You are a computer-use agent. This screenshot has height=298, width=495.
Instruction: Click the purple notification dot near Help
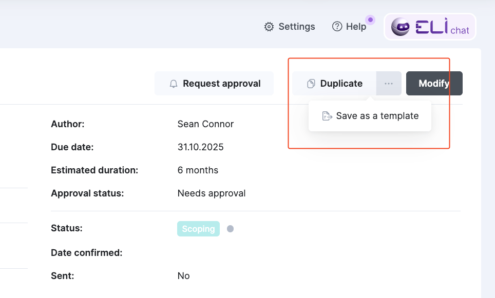click(370, 20)
